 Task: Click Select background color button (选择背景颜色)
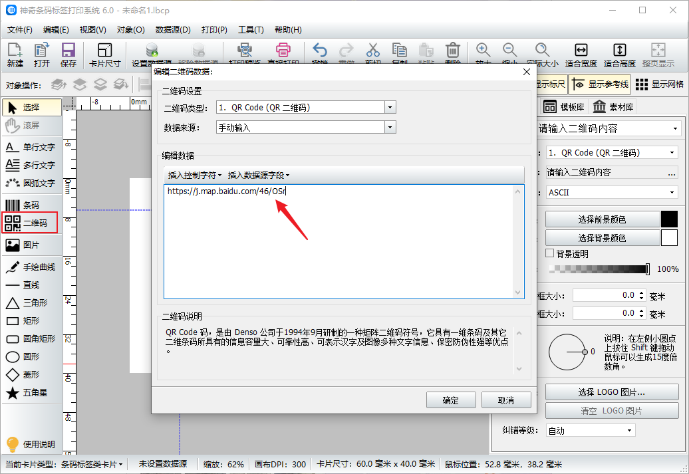[603, 237]
